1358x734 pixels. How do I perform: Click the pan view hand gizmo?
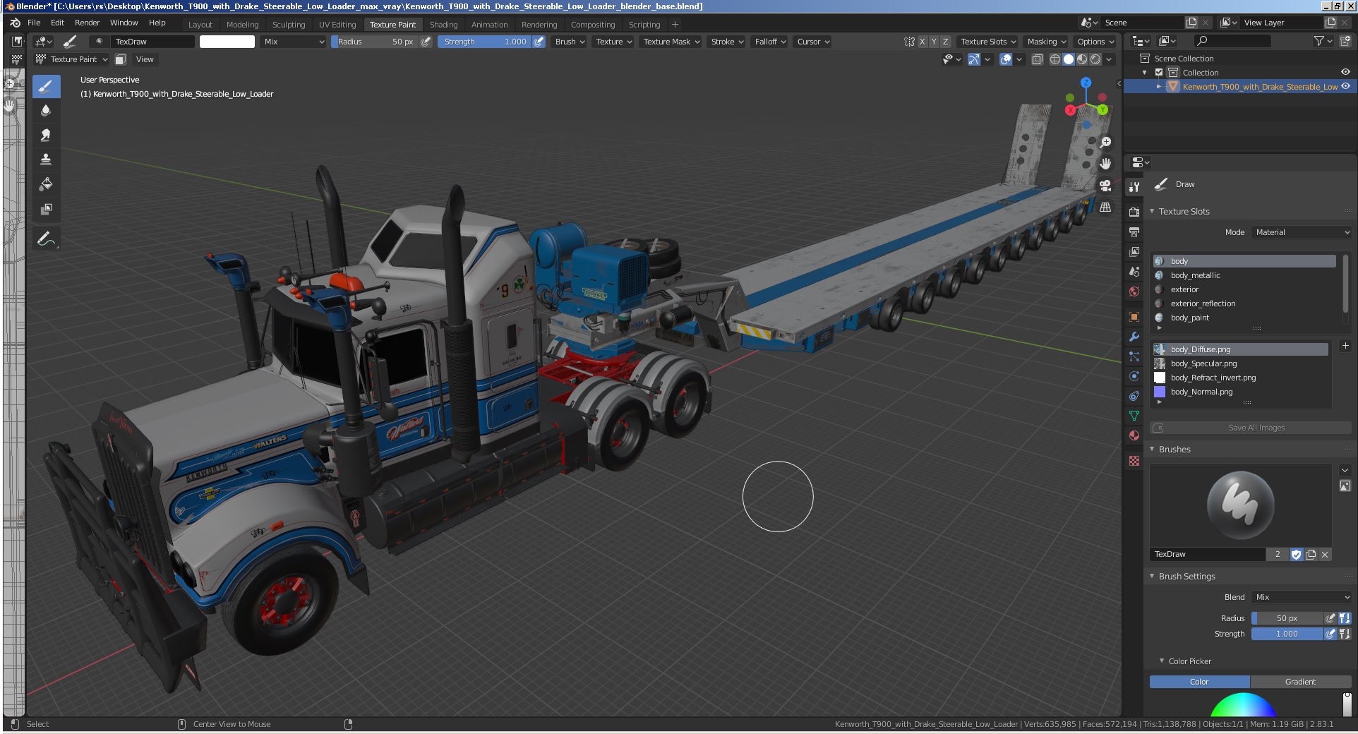point(1105,164)
